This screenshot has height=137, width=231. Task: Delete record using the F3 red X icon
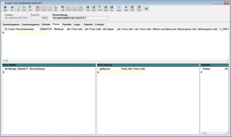click(x=24, y=8)
